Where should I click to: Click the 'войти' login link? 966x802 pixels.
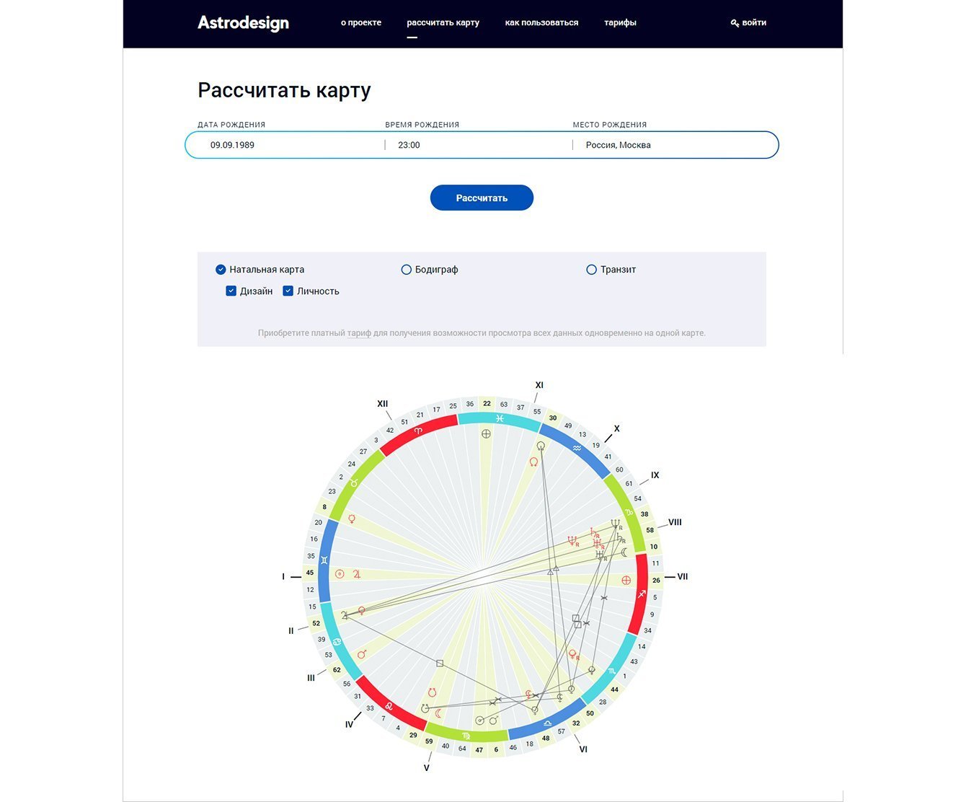(748, 23)
